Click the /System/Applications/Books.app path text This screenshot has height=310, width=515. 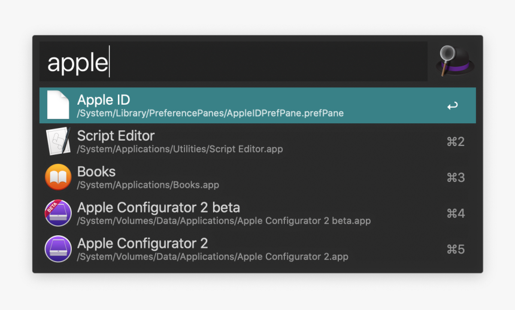pyautogui.click(x=148, y=185)
